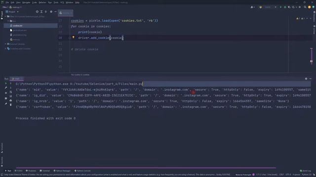Expand the Scratches and Consoles node
The image size is (316, 177).
click(5, 49)
